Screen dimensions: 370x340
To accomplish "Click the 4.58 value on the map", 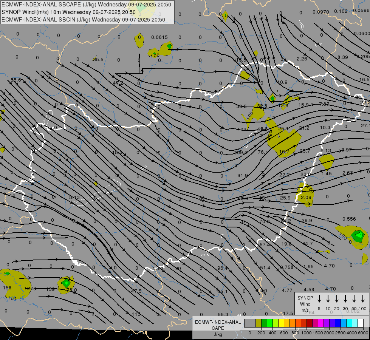I will (309, 289).
